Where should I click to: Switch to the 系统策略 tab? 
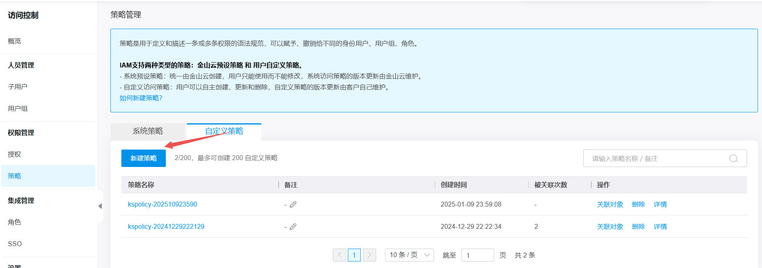click(x=148, y=131)
